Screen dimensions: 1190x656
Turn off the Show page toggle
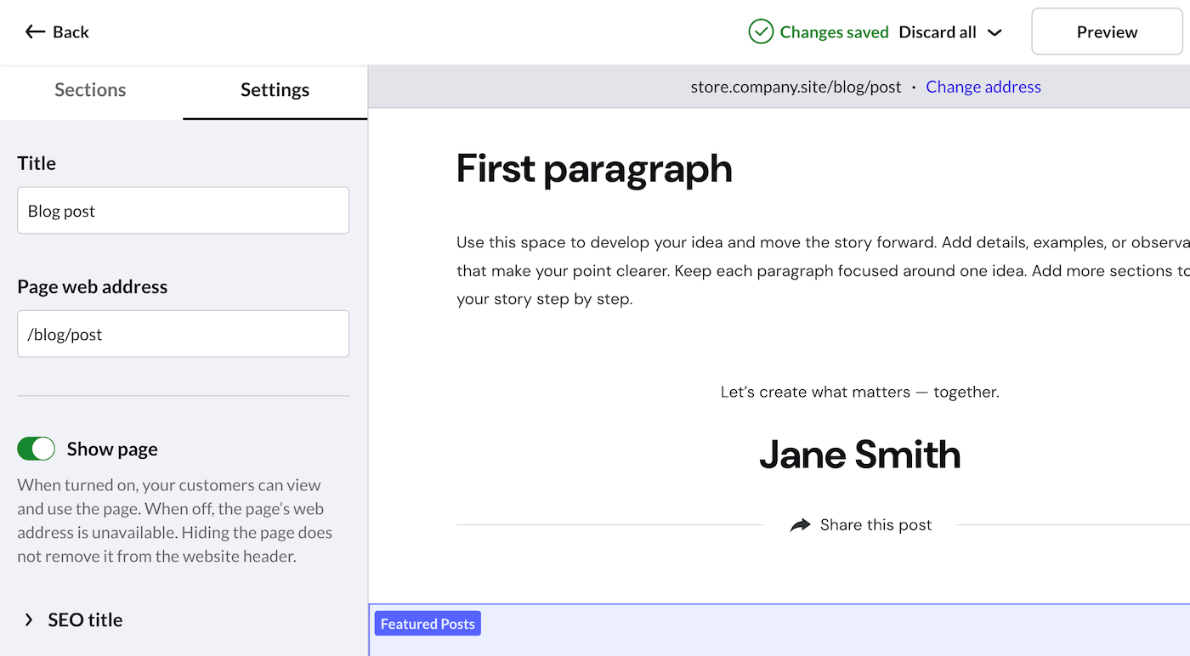(36, 449)
